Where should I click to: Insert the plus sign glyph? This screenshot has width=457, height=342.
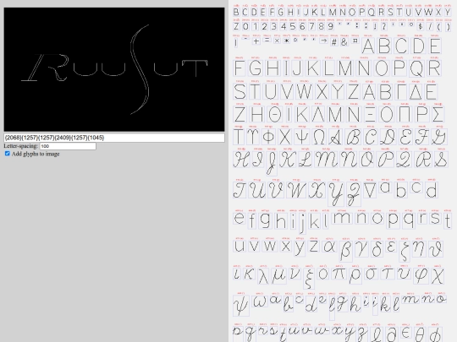click(256, 41)
